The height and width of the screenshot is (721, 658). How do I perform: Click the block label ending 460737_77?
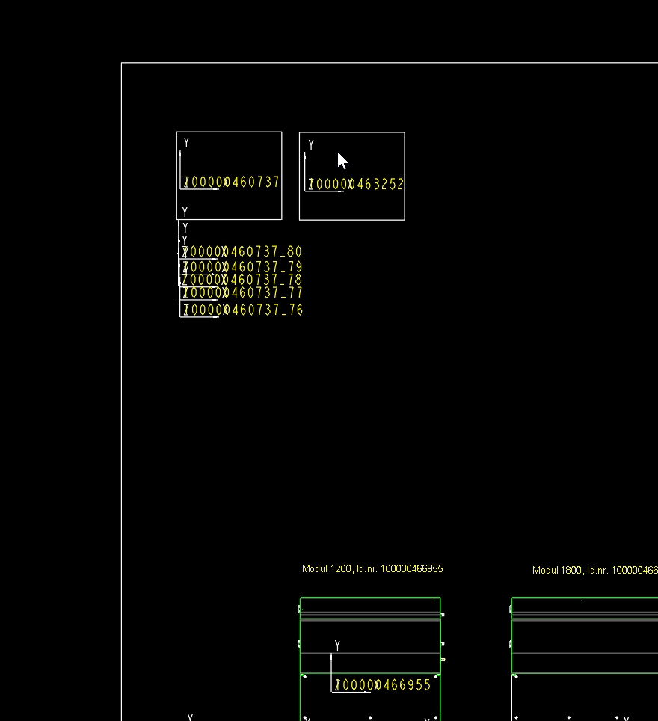[243, 292]
